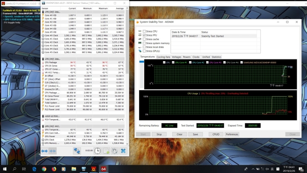Enable the Stress GPU(s) checkbox
This screenshot has height=173, width=307.
pyautogui.click(x=144, y=51)
